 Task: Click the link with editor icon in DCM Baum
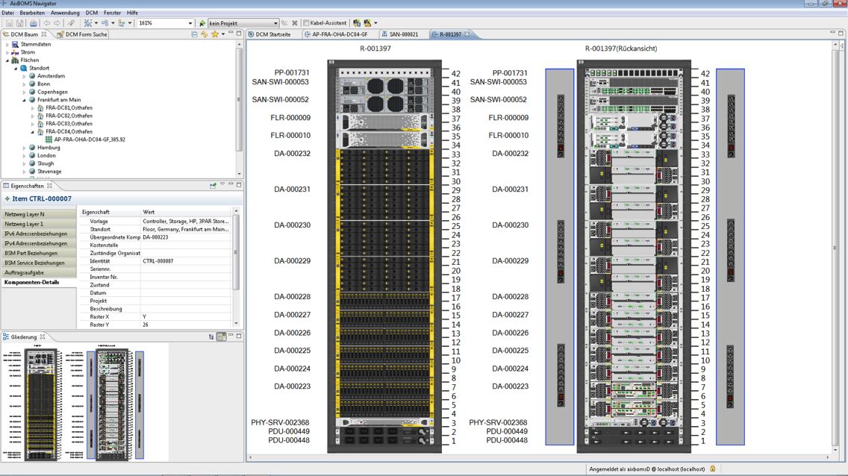pos(204,34)
